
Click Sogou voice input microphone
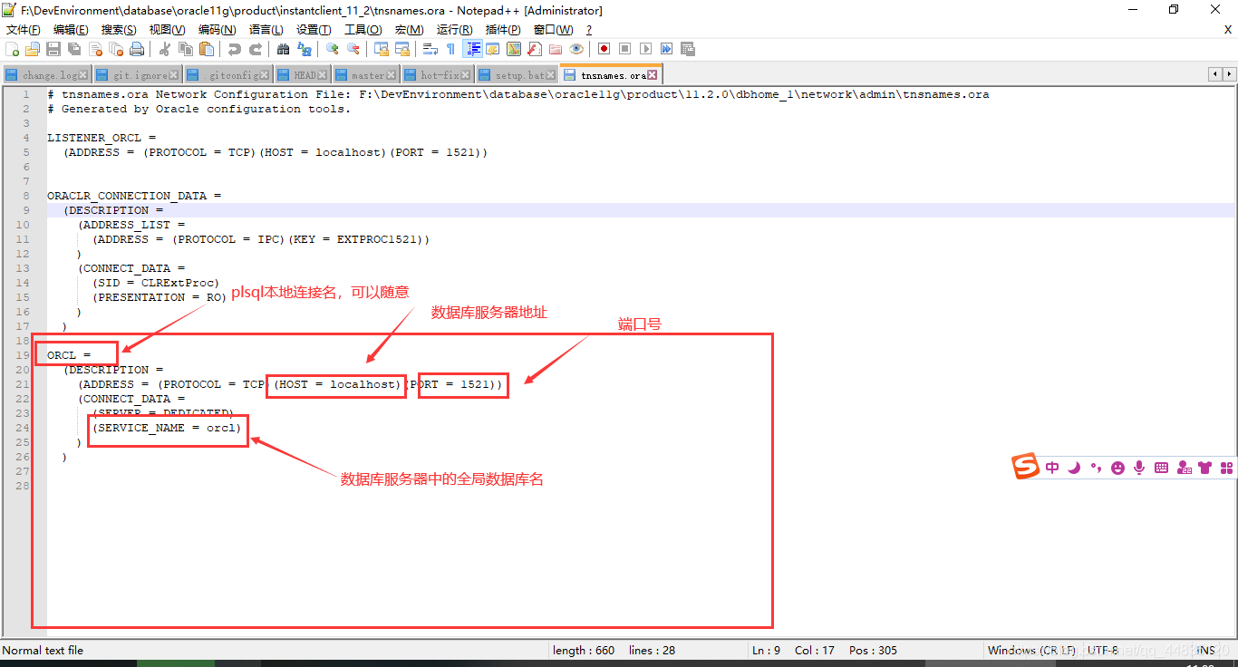(x=1140, y=468)
